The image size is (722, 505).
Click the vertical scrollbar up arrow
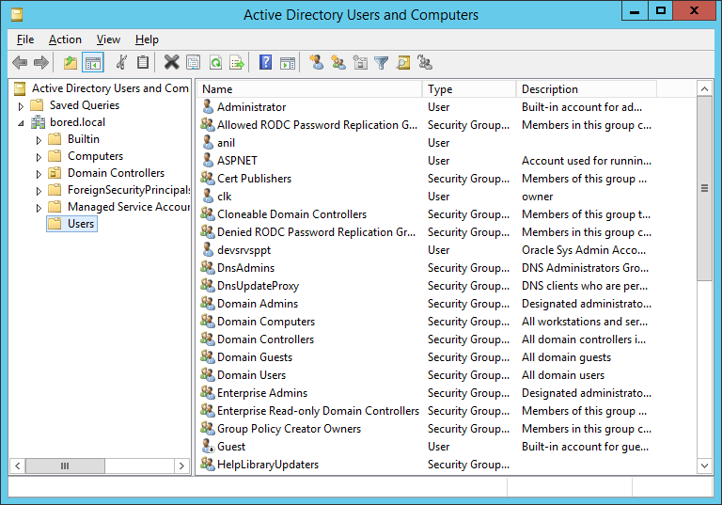point(704,89)
